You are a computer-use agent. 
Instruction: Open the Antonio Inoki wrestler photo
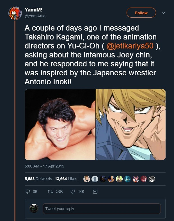click(x=60, y=124)
